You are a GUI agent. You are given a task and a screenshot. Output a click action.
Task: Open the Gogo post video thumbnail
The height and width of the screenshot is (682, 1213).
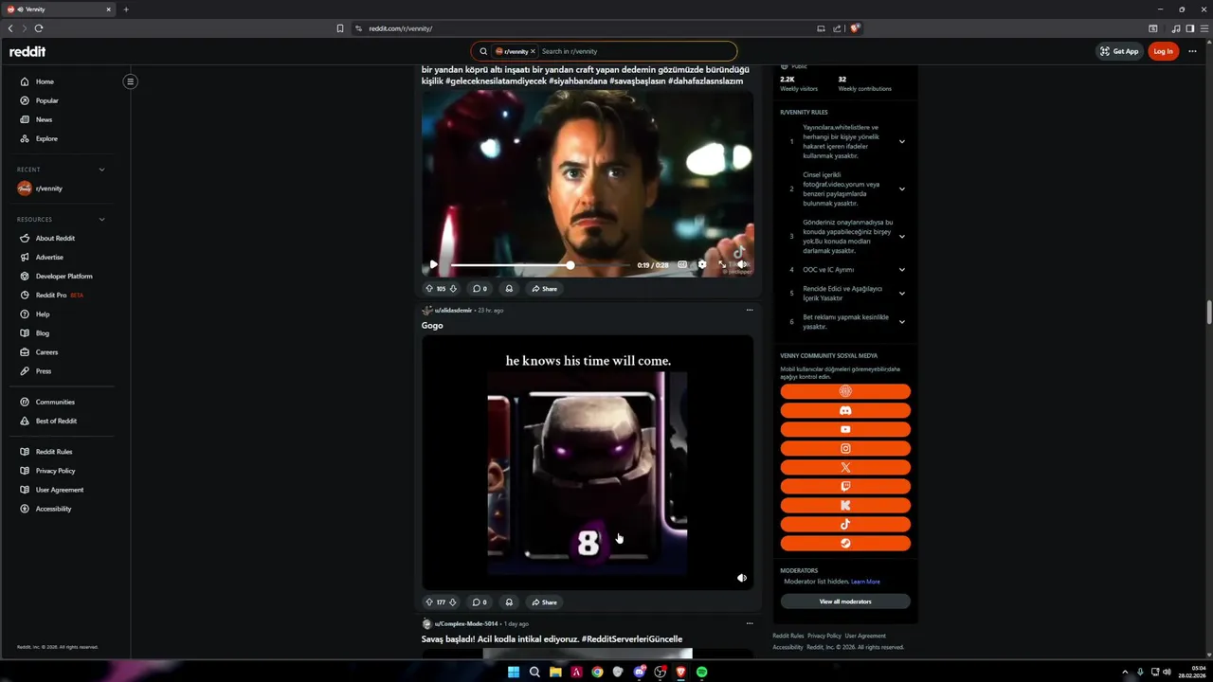[588, 462]
